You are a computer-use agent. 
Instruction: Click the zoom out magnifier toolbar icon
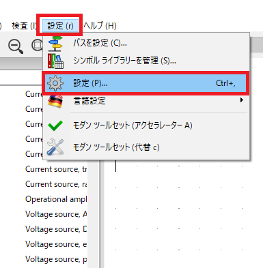click(x=16, y=46)
